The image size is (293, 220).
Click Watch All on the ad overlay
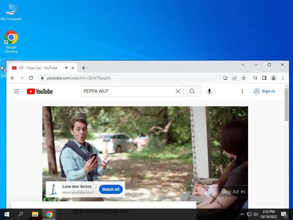[x=111, y=189]
